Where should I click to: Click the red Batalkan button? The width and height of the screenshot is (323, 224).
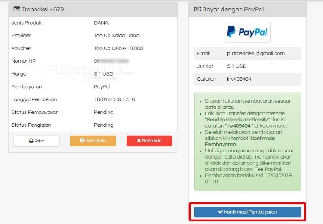(x=149, y=141)
